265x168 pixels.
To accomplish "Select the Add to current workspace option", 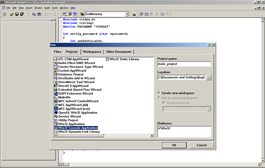I will pos(159,98).
